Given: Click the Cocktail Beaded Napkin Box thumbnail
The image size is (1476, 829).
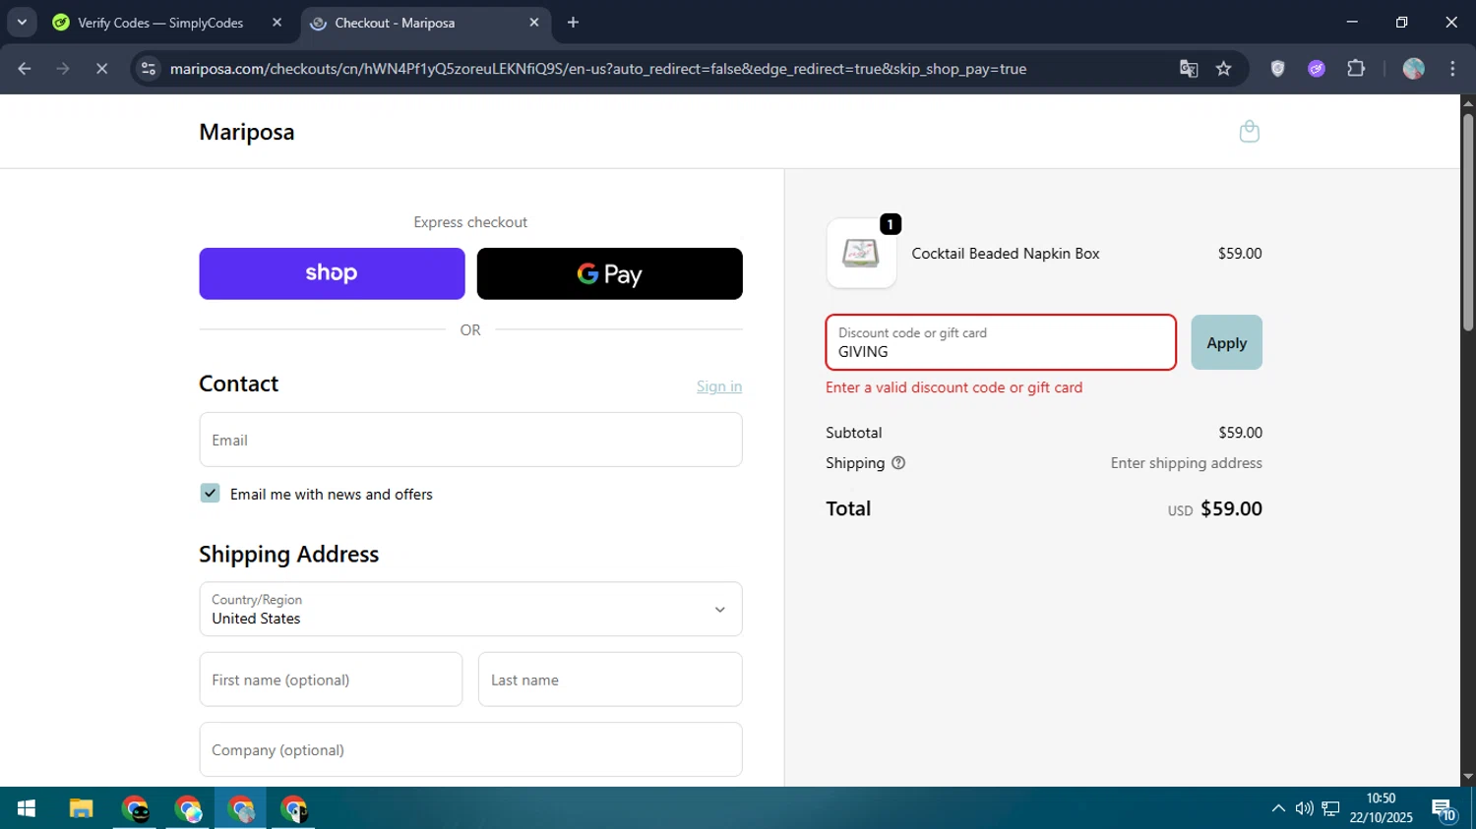Looking at the screenshot, I should pos(861,254).
